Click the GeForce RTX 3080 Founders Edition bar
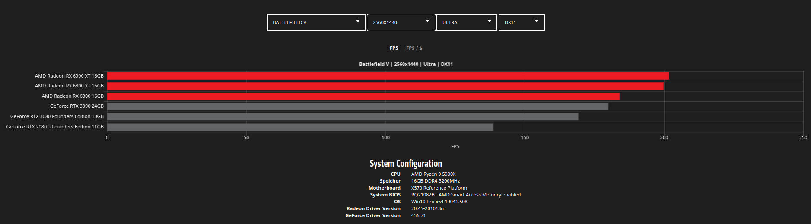This screenshot has height=224, width=811. 343,117
